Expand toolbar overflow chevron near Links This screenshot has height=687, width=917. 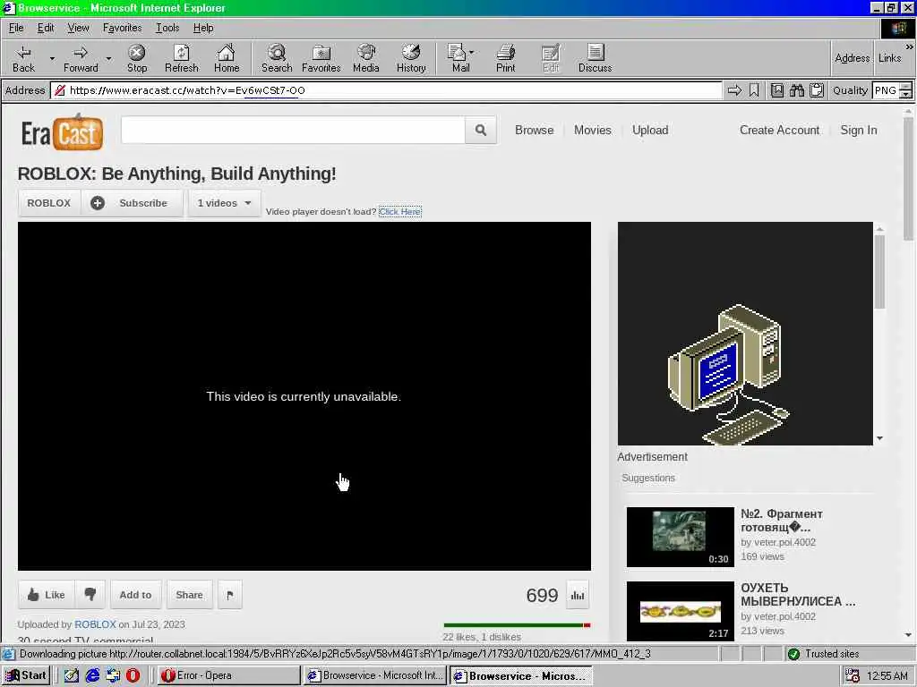tap(910, 47)
